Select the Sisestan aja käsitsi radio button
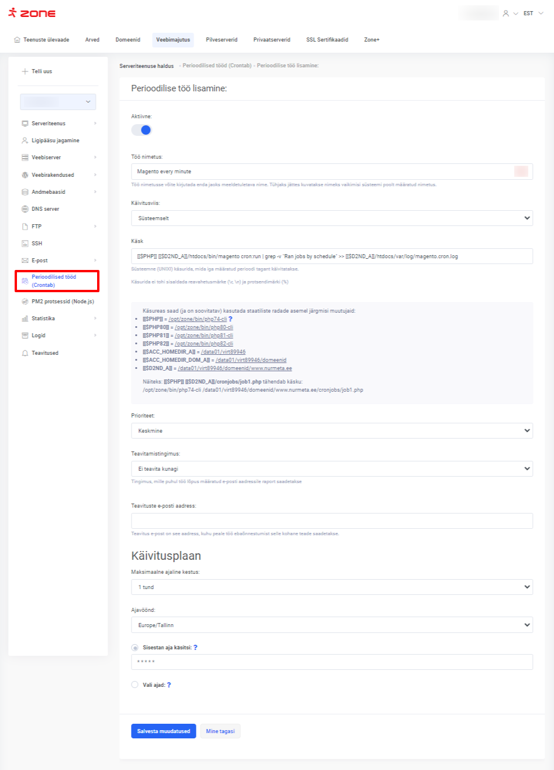The height and width of the screenshot is (770, 554). point(135,648)
